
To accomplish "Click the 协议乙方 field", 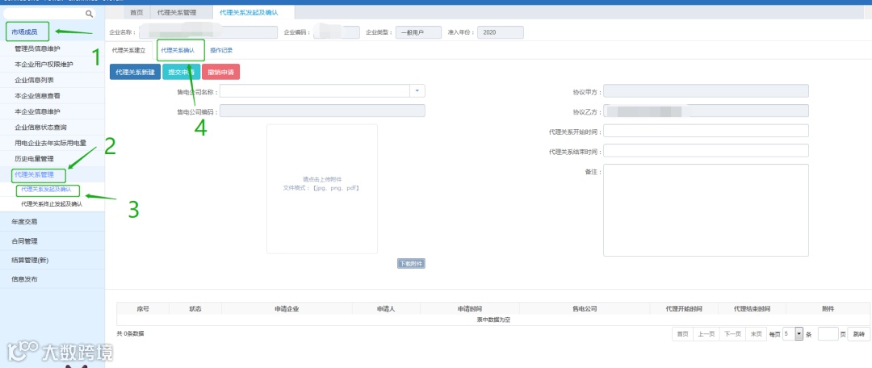I will 706,111.
